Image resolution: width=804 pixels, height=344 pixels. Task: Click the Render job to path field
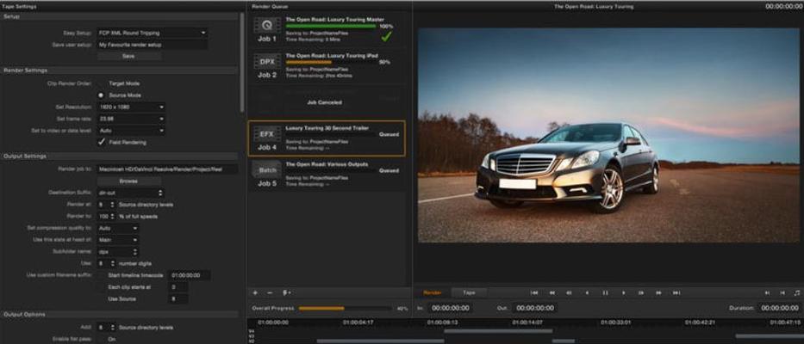pyautogui.click(x=167, y=169)
